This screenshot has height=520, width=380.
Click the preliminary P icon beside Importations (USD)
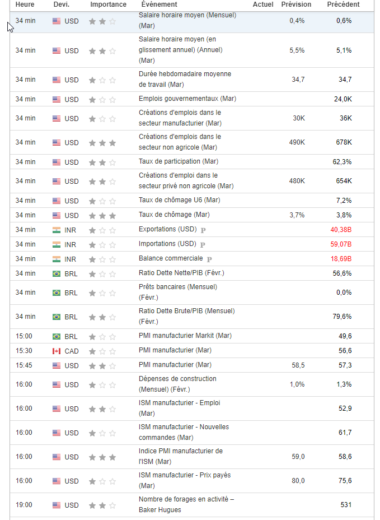pyautogui.click(x=203, y=244)
